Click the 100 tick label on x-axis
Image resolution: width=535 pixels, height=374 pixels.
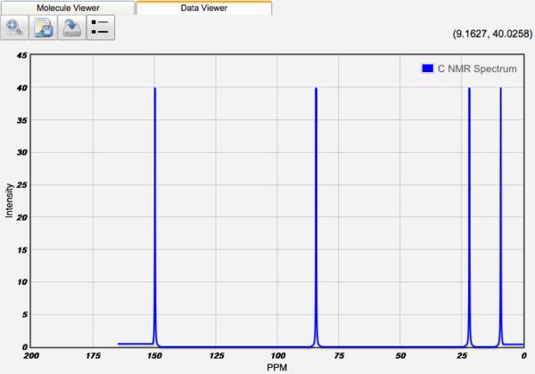[x=277, y=356]
